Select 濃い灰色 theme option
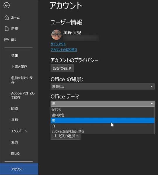This screenshot has height=175, width=158. tap(103, 115)
